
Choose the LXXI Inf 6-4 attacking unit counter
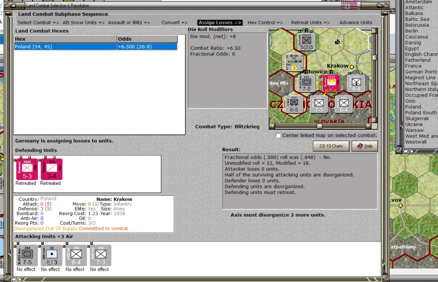[76, 255]
